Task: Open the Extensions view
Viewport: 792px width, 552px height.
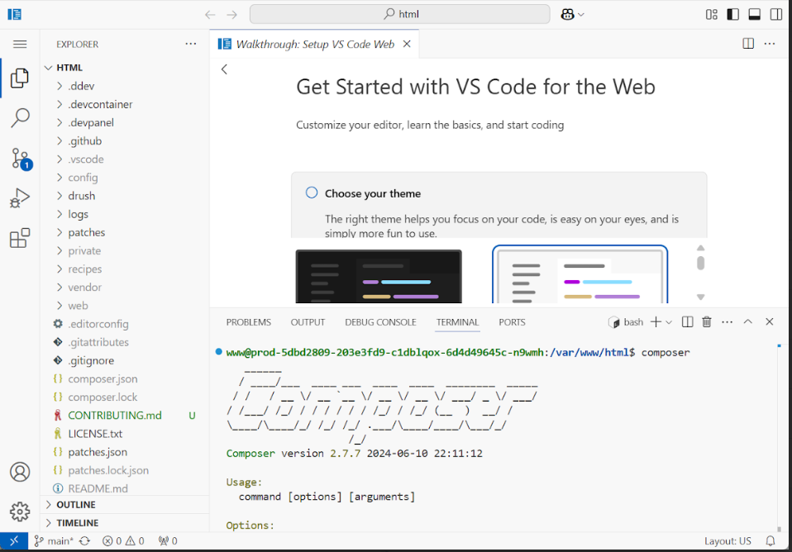Action: 20,237
